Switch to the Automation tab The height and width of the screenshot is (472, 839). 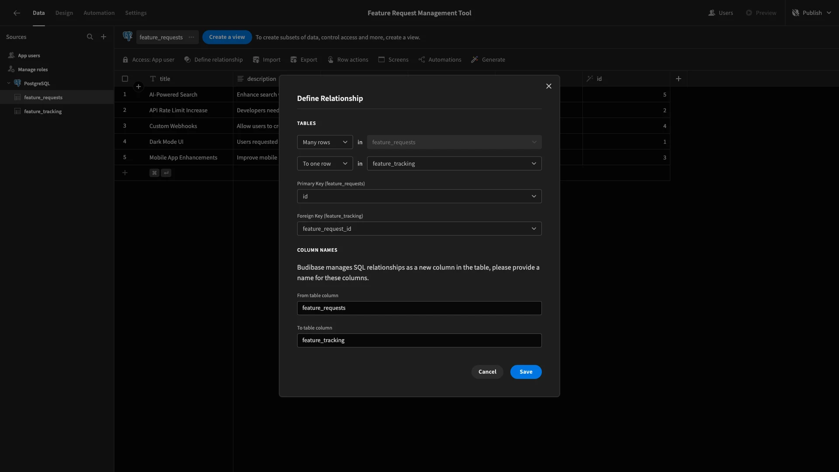click(x=99, y=13)
